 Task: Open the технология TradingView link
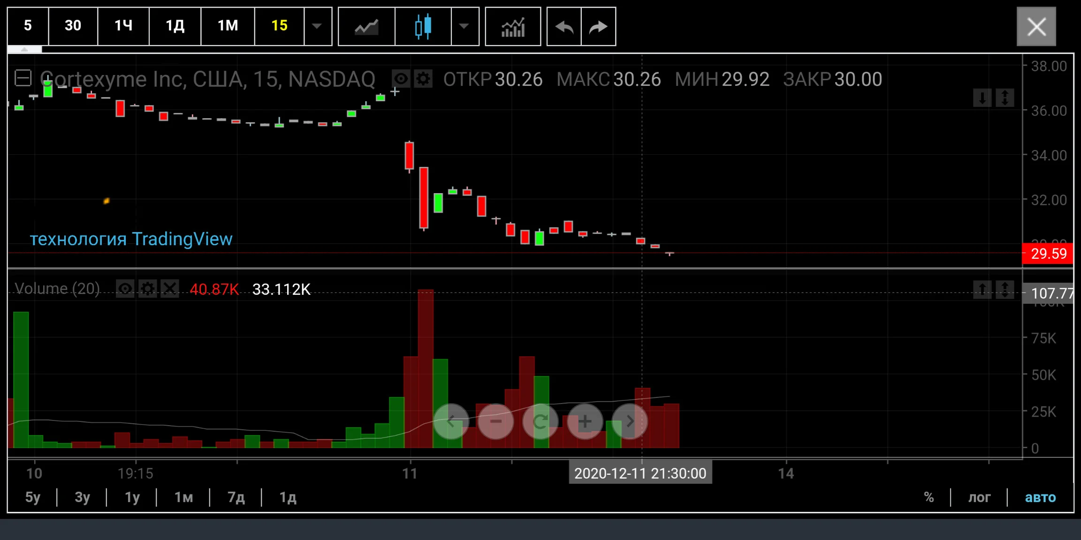click(x=131, y=239)
